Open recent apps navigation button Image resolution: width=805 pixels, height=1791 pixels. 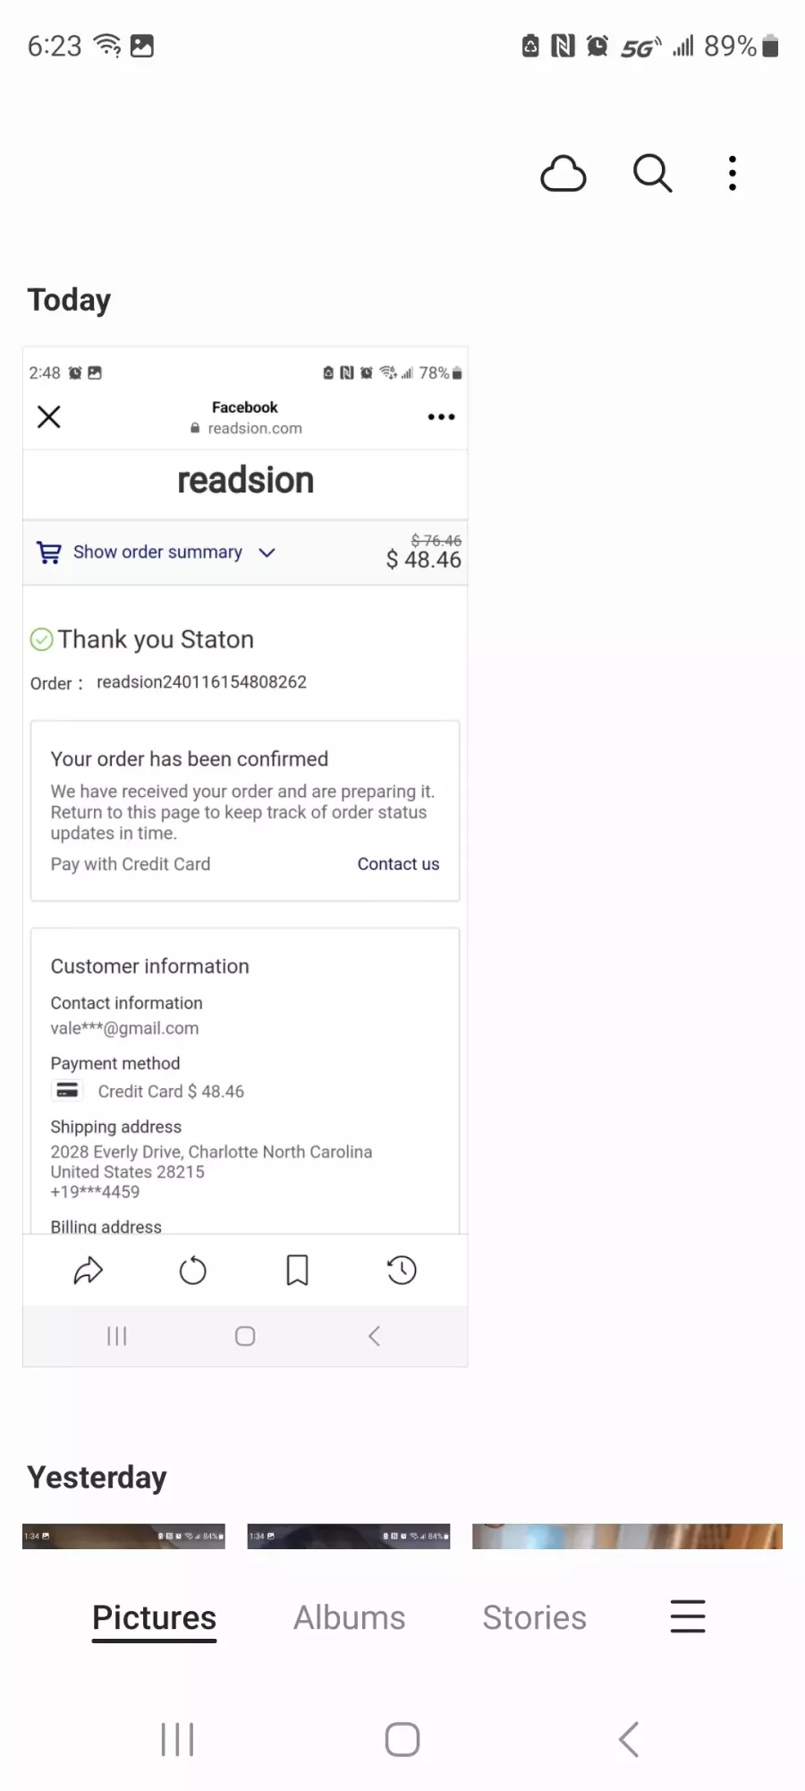click(177, 1739)
